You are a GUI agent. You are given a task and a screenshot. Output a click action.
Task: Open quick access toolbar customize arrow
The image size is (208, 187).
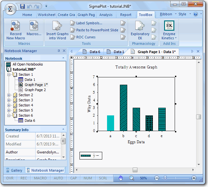[x=46, y=6]
